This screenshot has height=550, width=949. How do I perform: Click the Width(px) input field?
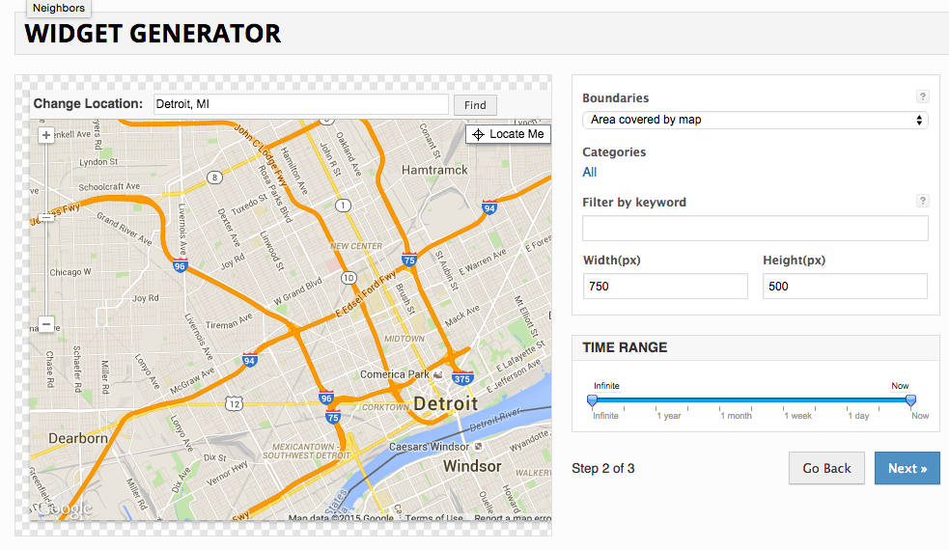point(665,287)
